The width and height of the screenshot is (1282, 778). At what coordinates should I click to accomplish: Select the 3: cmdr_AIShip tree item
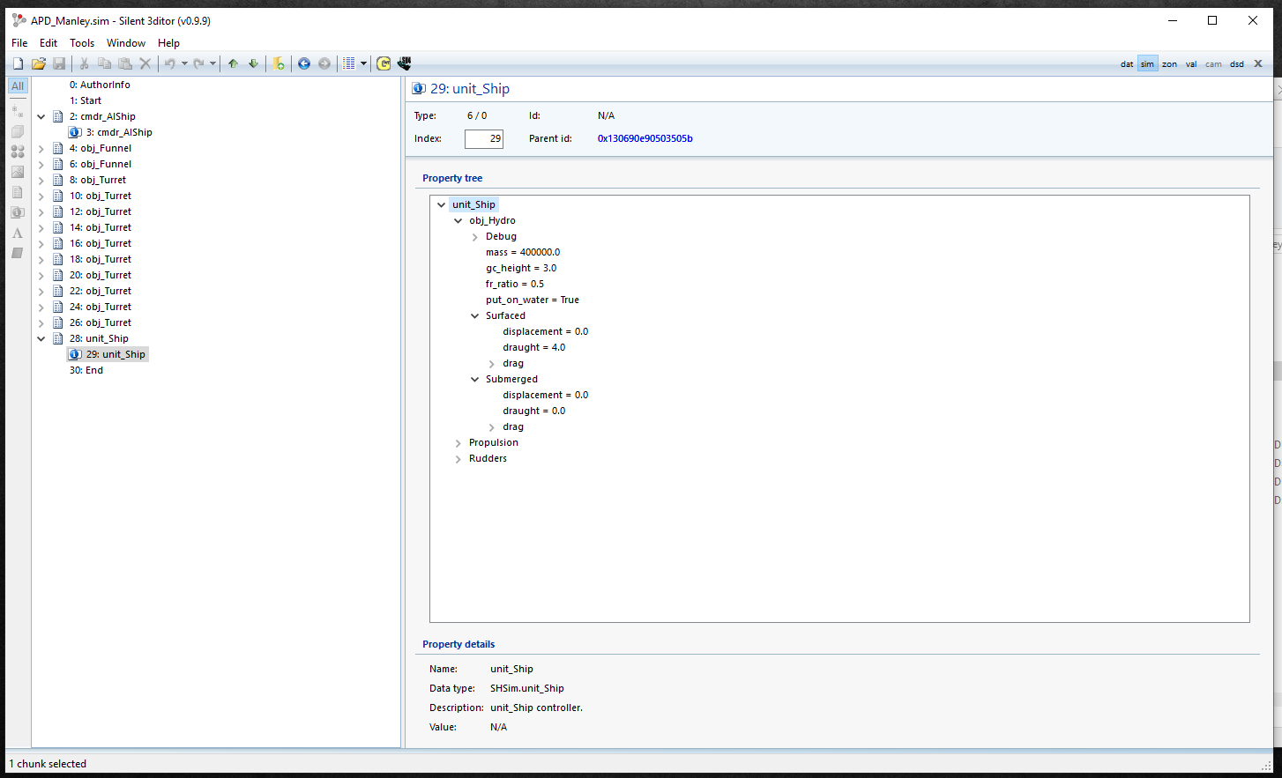[x=119, y=132]
